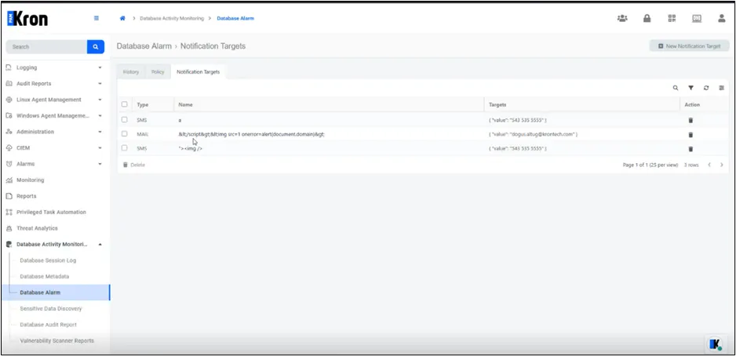Click the screen monitor icon in header
Viewport: 736px width, 356px height.
pyautogui.click(x=697, y=18)
